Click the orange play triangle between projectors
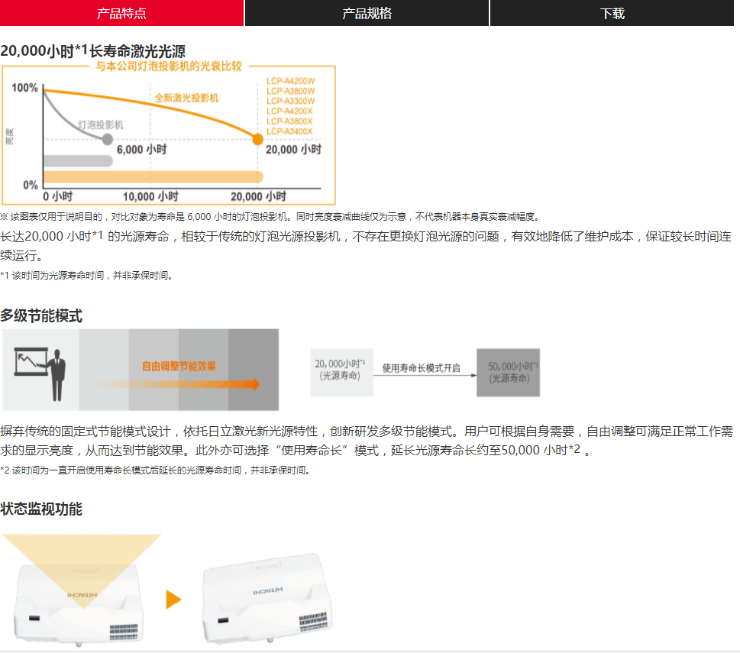 tap(173, 600)
